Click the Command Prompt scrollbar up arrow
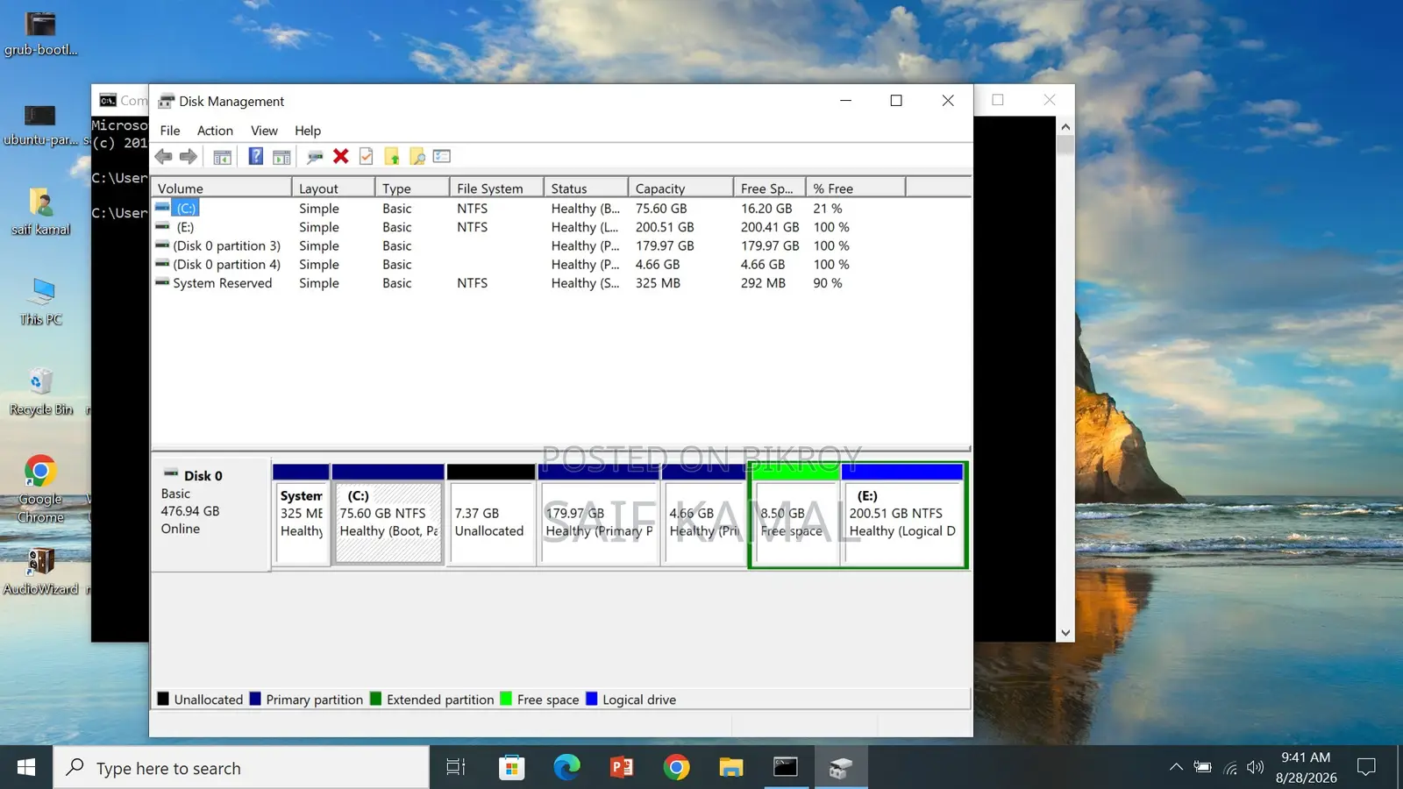The width and height of the screenshot is (1403, 789). point(1065,127)
